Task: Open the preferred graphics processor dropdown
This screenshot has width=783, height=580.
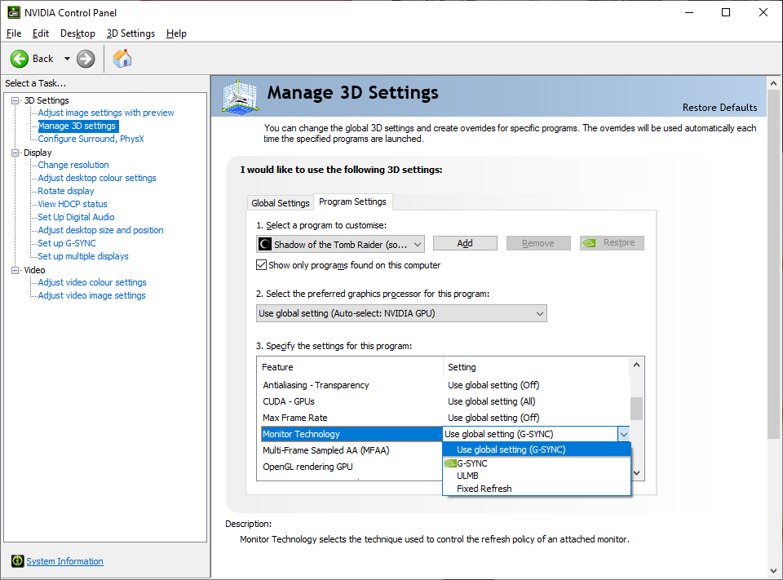Action: 401,313
